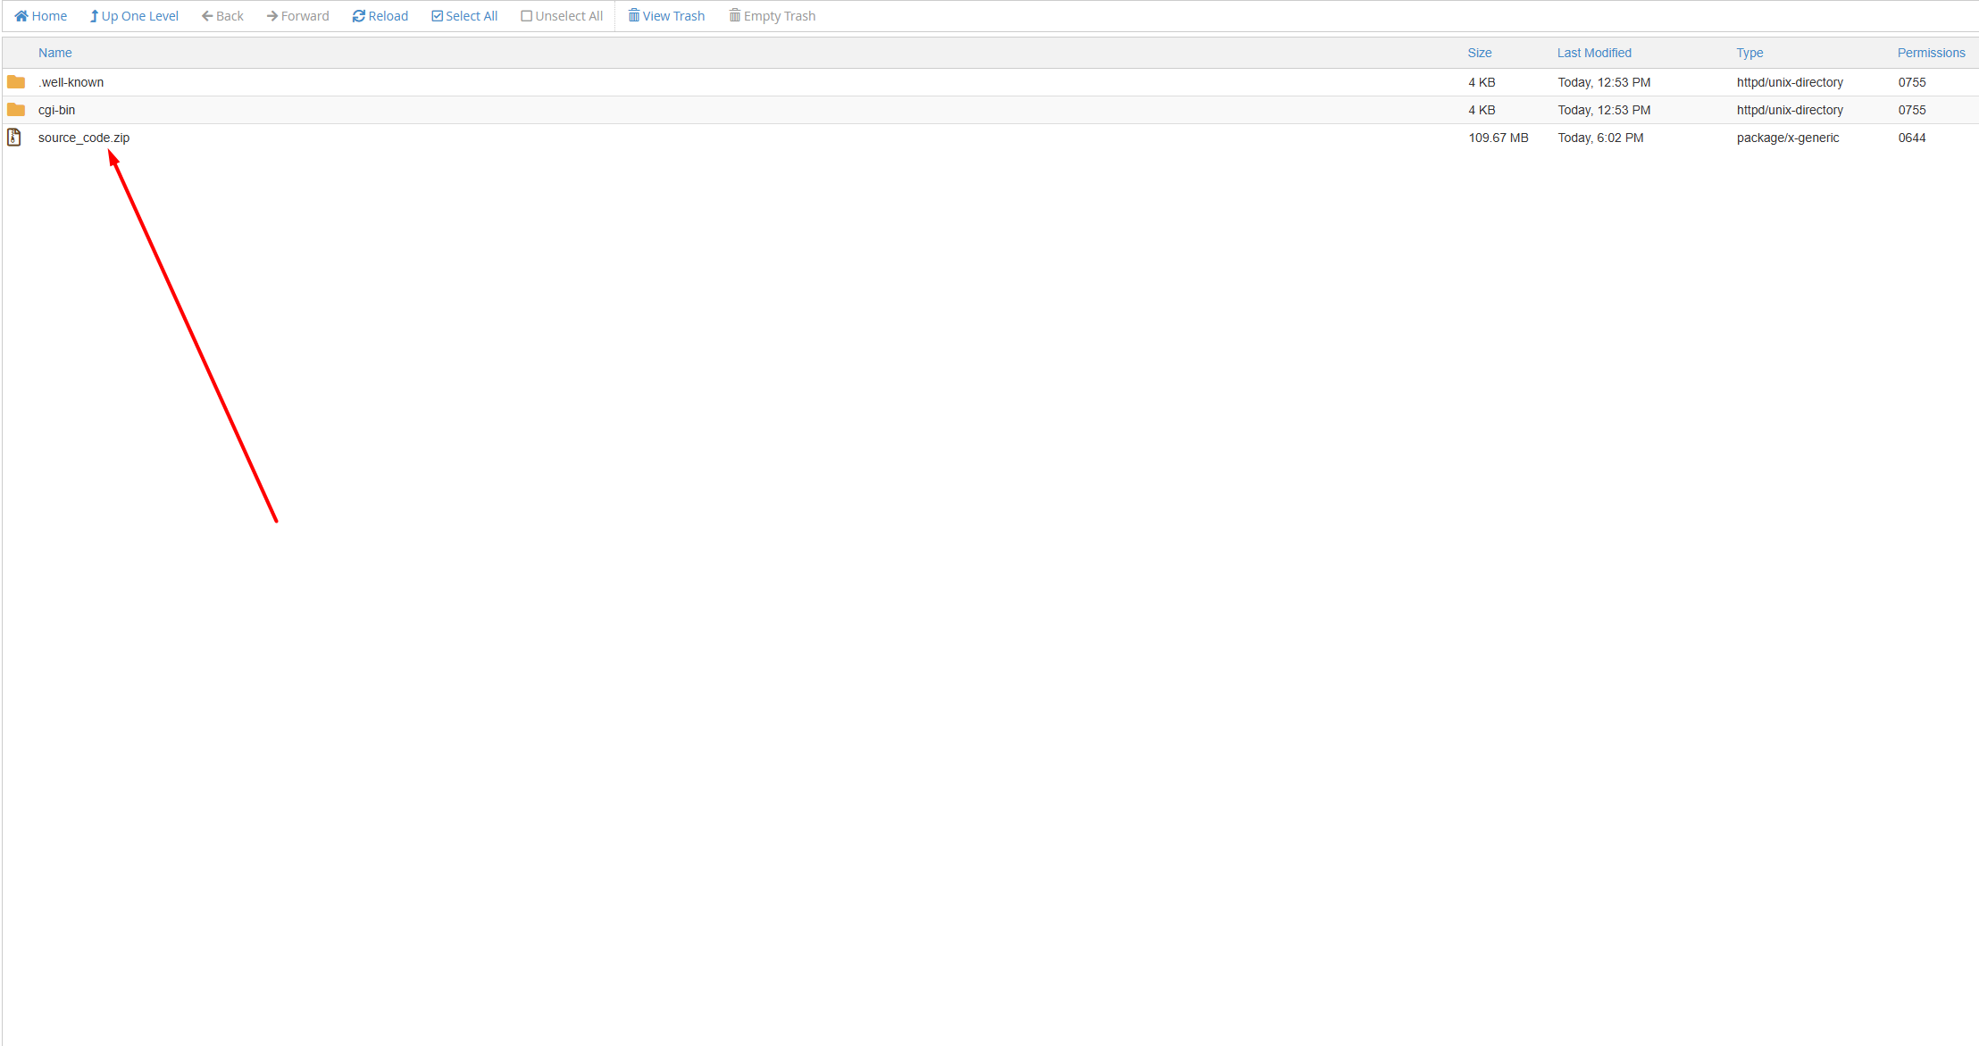Click the Empty Trash trashcan icon
This screenshot has height=1046, width=1979.
tap(735, 15)
